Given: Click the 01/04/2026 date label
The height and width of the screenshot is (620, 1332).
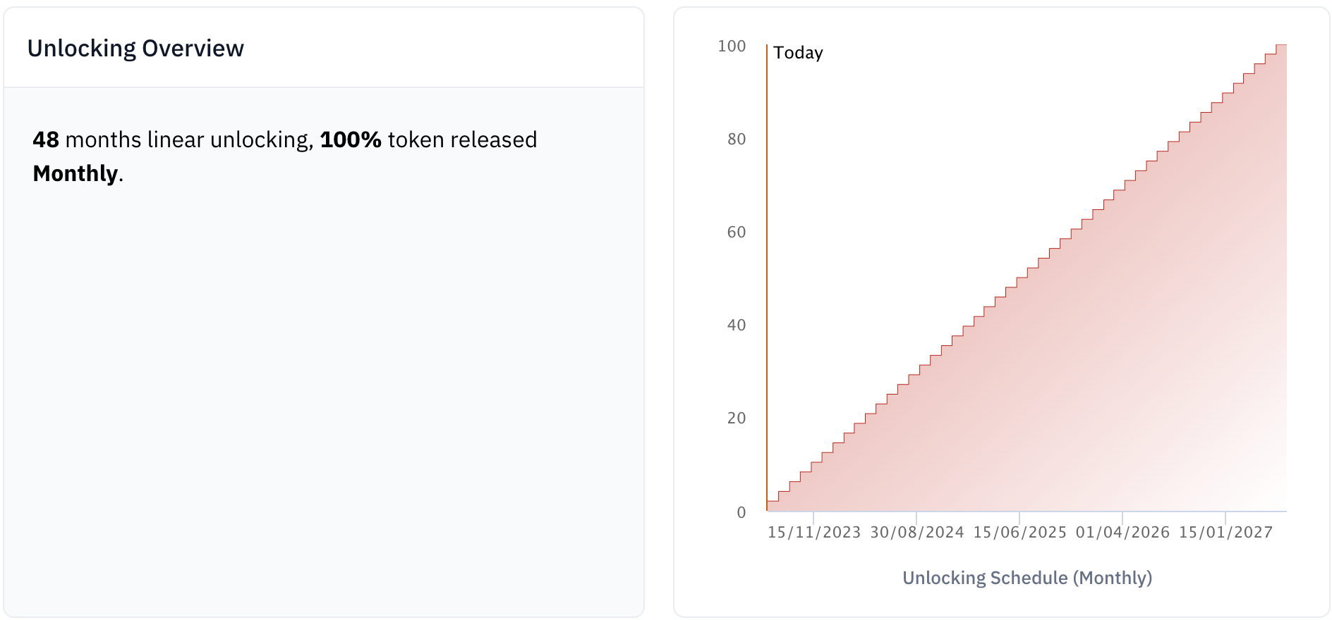Looking at the screenshot, I should point(1122,533).
